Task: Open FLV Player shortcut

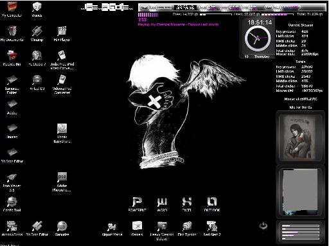Action: (62, 33)
